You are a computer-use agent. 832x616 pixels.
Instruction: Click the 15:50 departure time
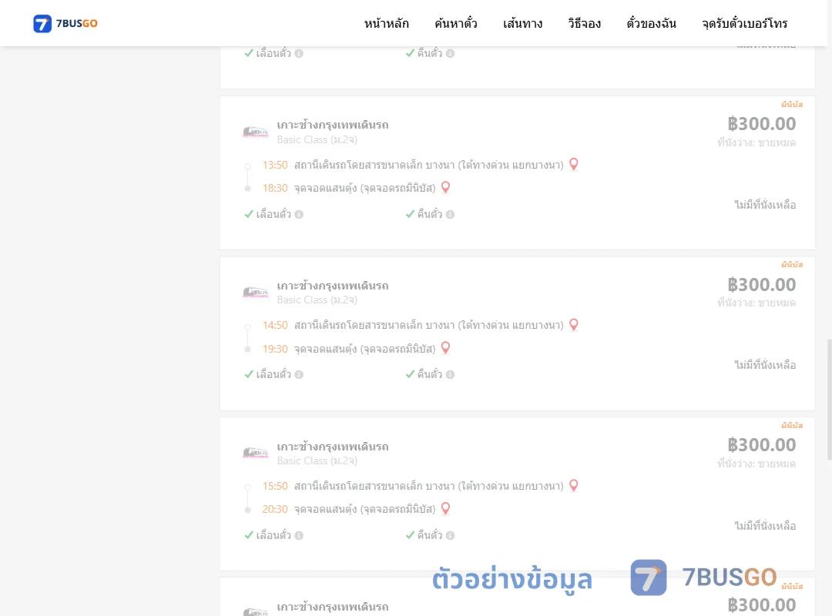point(275,486)
